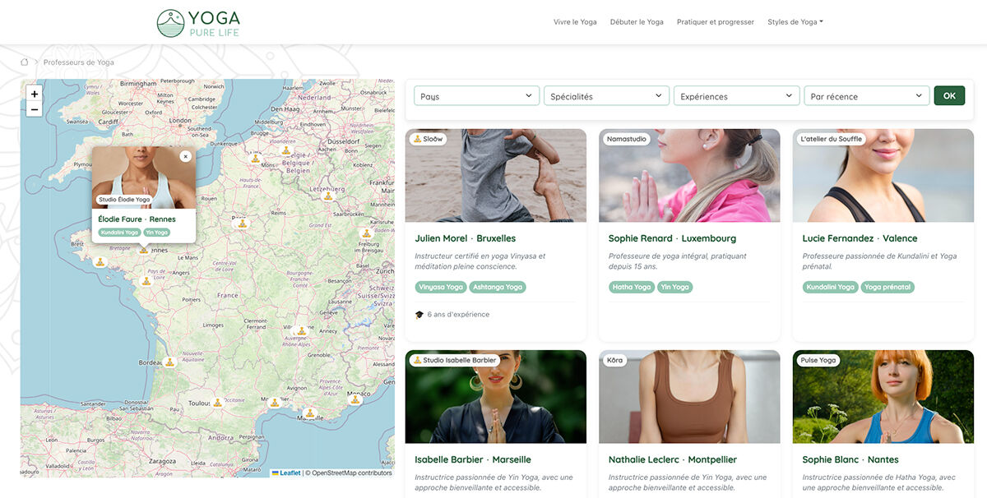
Task: Click Sophie Renard's profile photo
Action: point(689,175)
